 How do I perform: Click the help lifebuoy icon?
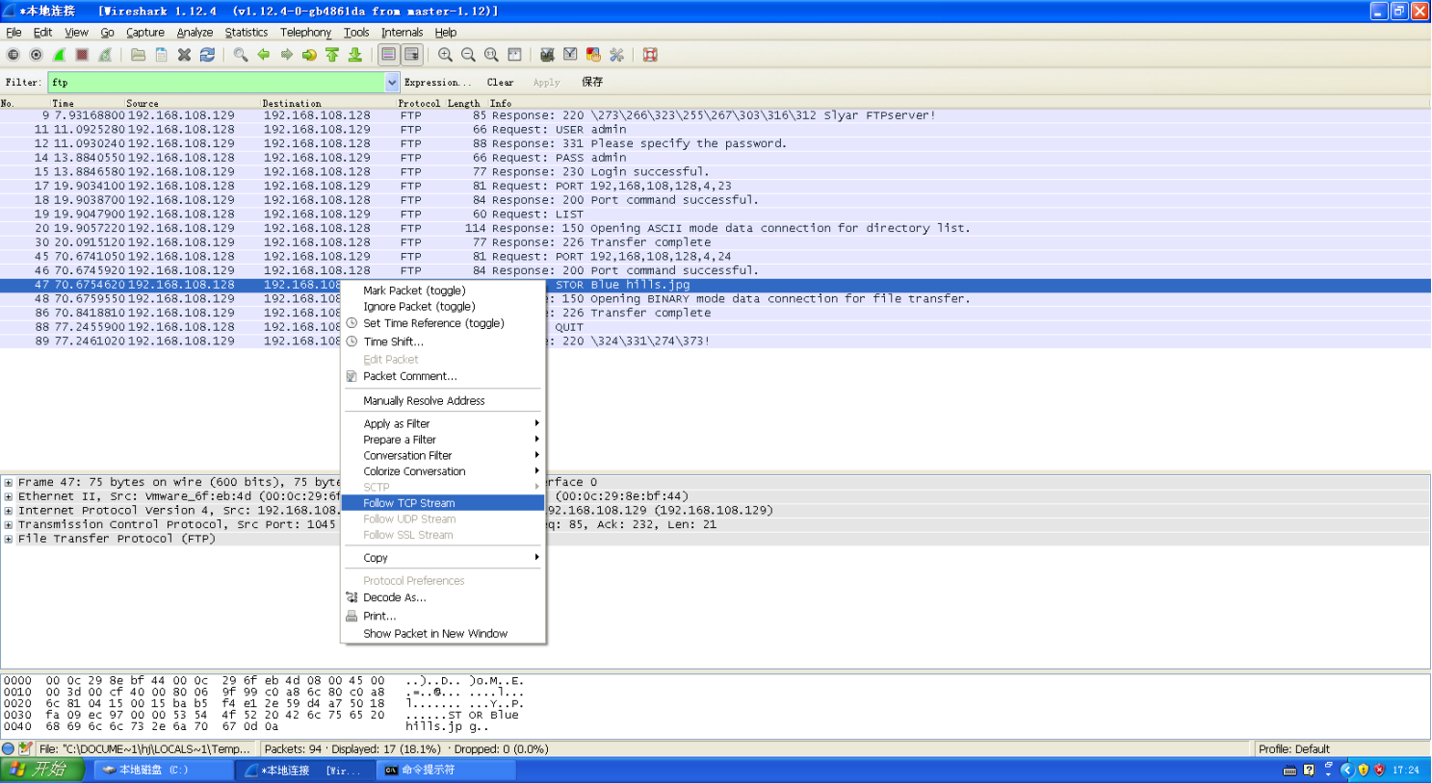650,55
